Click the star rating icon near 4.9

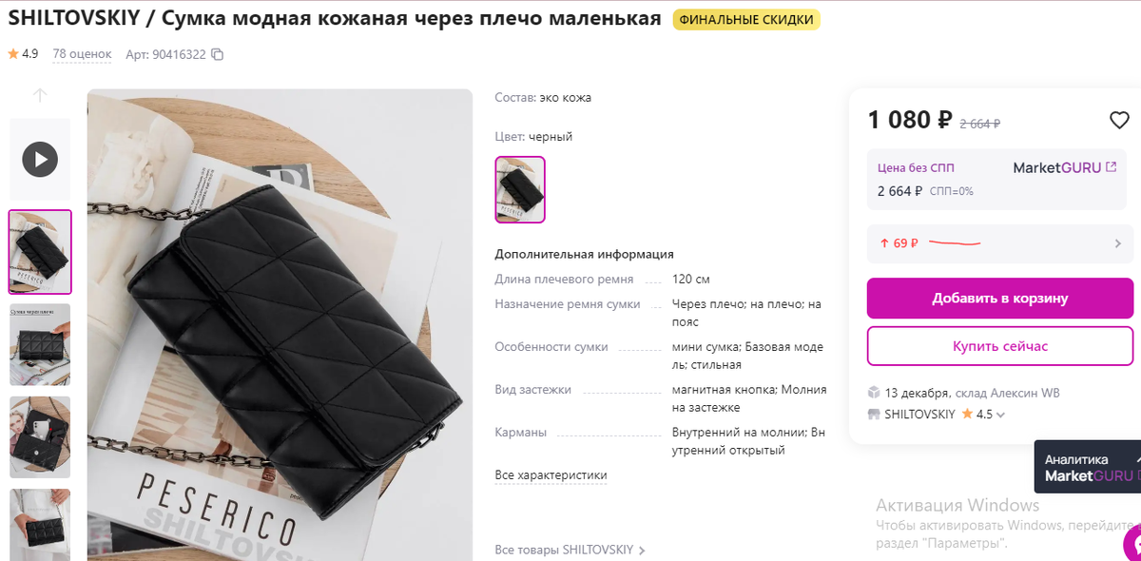coord(13,54)
